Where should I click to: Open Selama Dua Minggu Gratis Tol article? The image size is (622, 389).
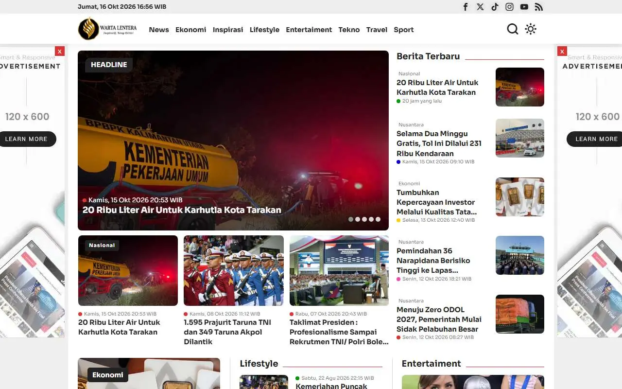tap(439, 143)
